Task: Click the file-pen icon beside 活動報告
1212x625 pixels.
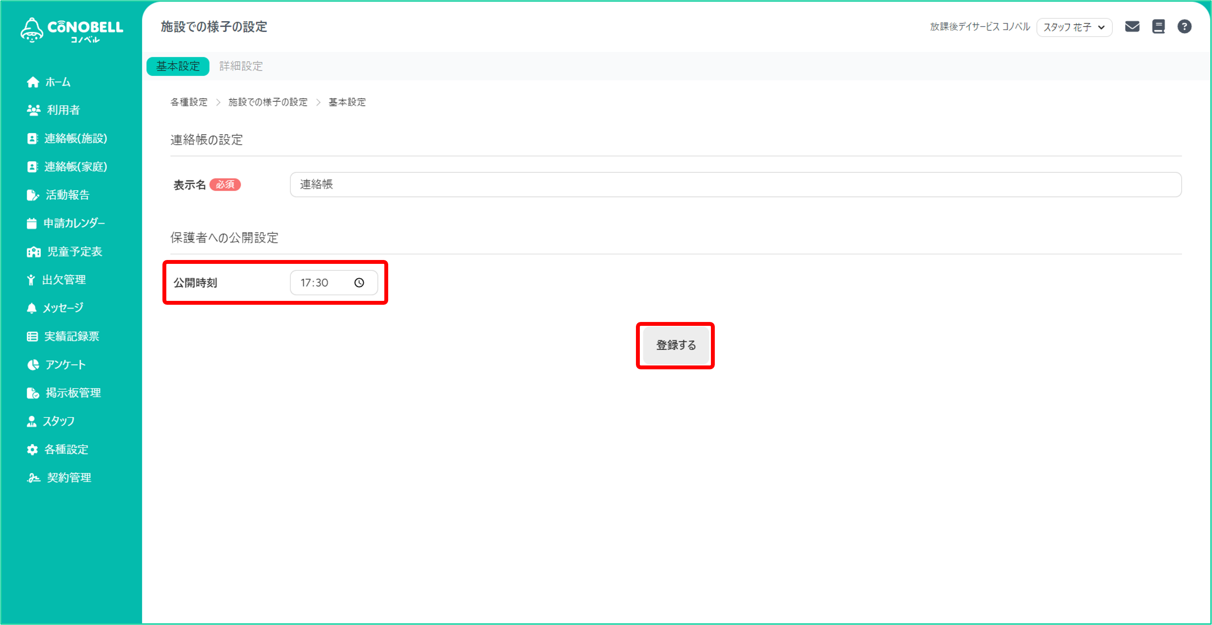Action: point(32,195)
